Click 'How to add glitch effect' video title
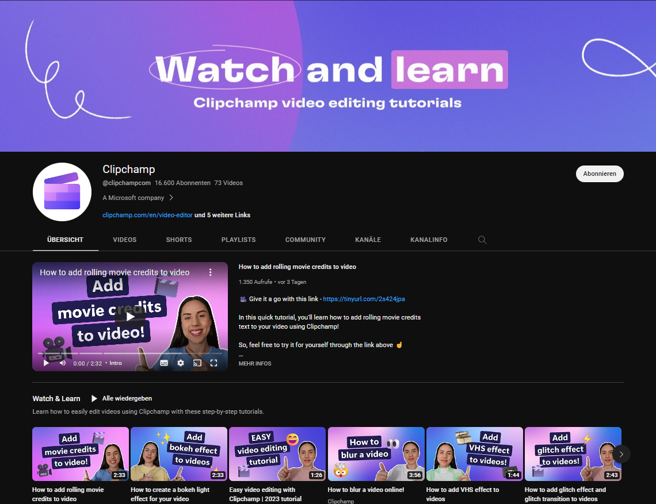Screen dimensions: 656x504 (565, 494)
